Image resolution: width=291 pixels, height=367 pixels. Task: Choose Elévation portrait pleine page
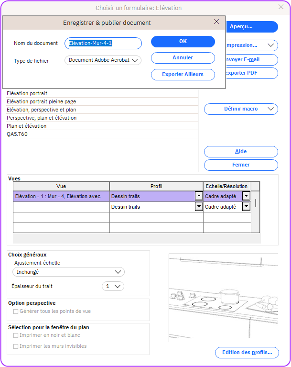click(41, 102)
